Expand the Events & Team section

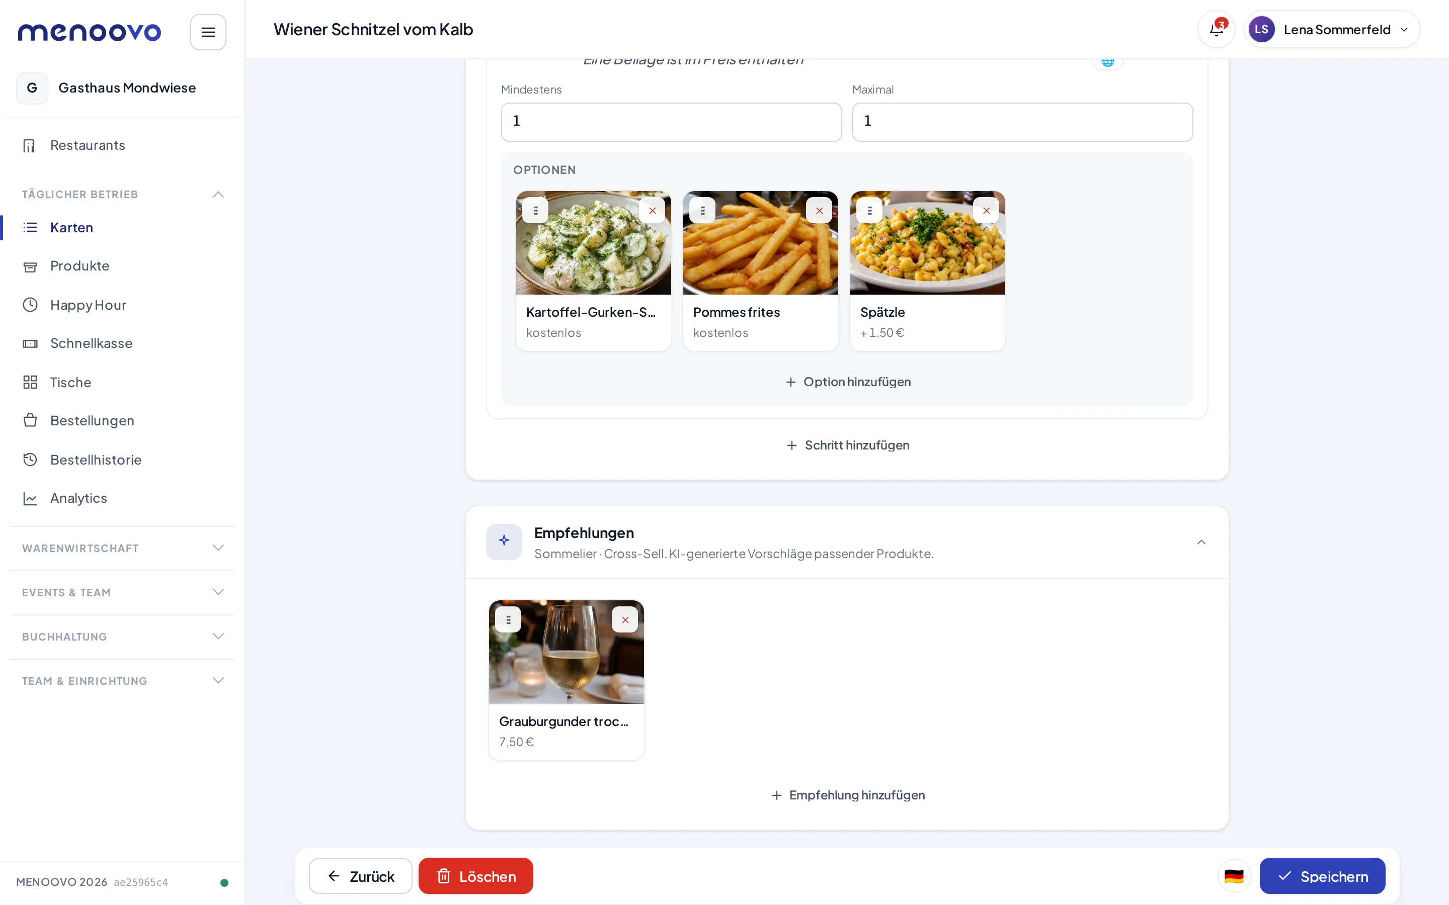point(122,593)
